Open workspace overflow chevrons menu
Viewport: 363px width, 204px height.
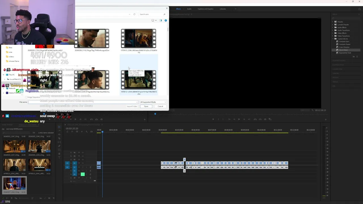point(235,9)
